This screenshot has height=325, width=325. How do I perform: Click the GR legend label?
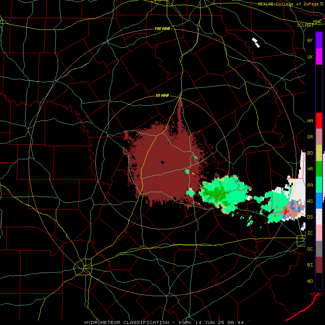(310, 136)
